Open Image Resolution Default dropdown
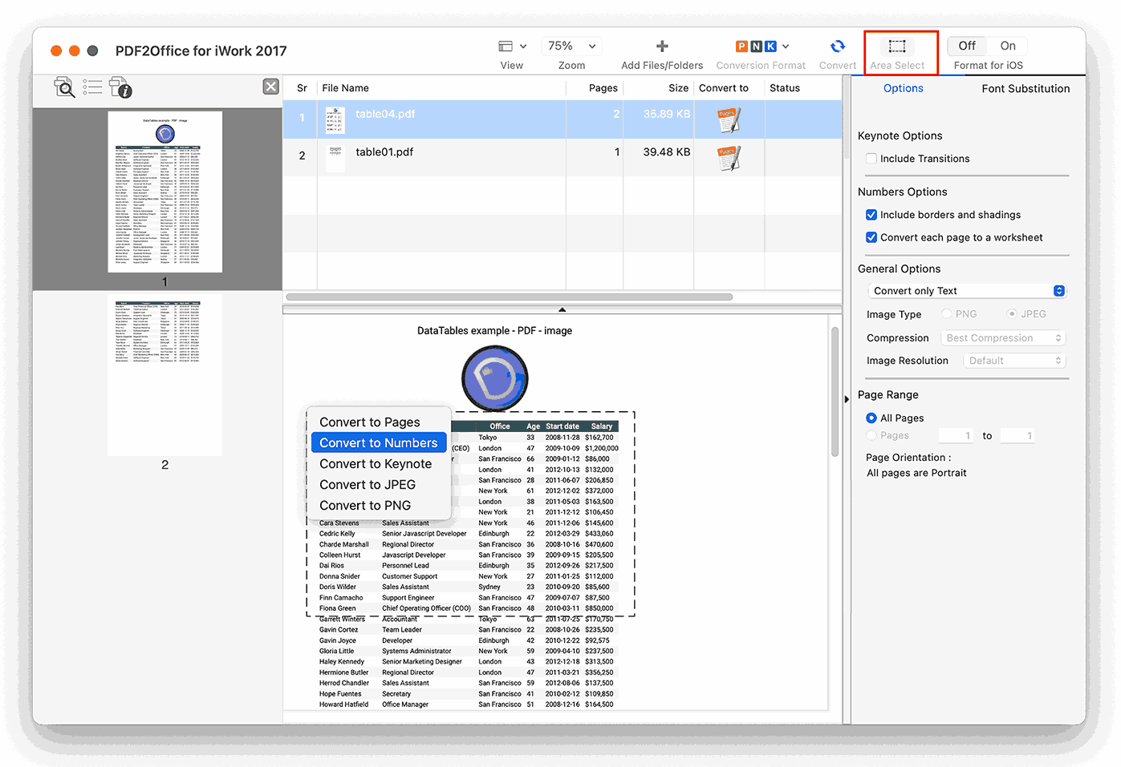This screenshot has height=767, width=1121. [1014, 361]
